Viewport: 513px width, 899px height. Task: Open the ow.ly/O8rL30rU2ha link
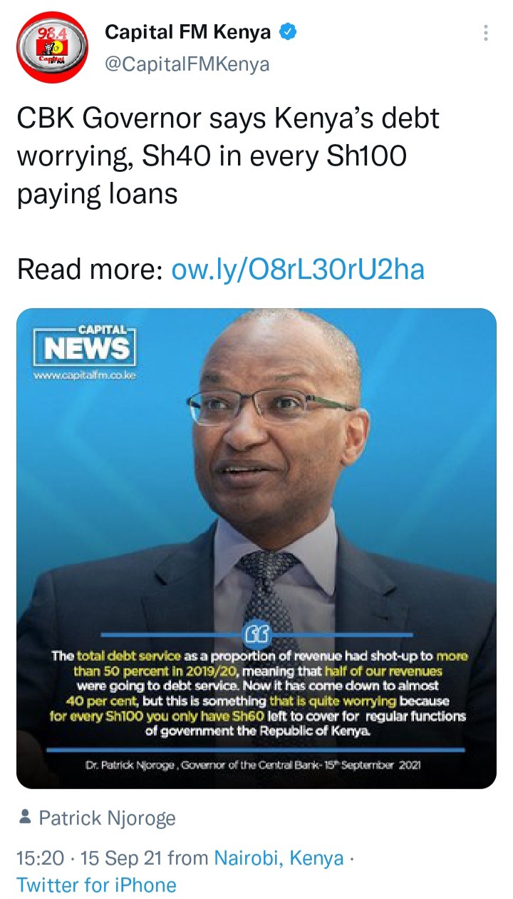click(x=299, y=270)
